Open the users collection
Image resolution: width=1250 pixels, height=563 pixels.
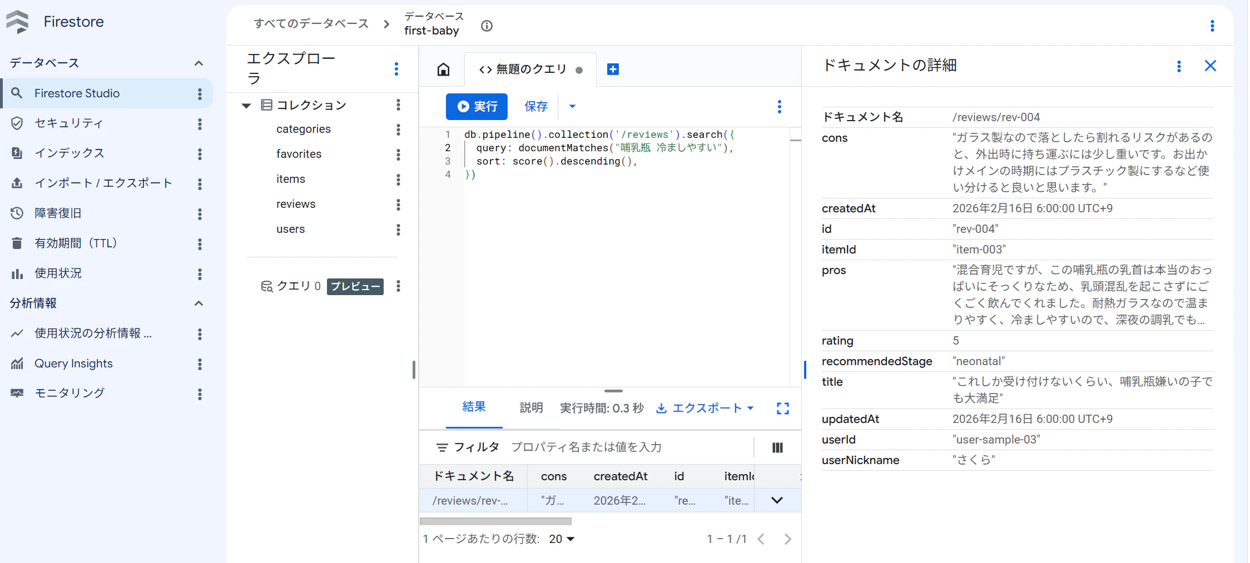(x=291, y=230)
